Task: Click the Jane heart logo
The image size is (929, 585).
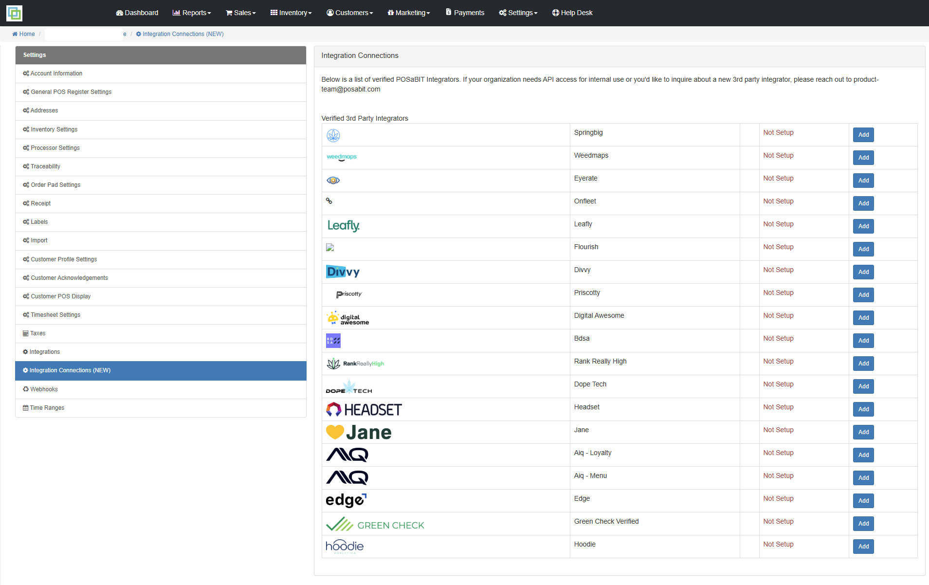Action: pos(359,432)
